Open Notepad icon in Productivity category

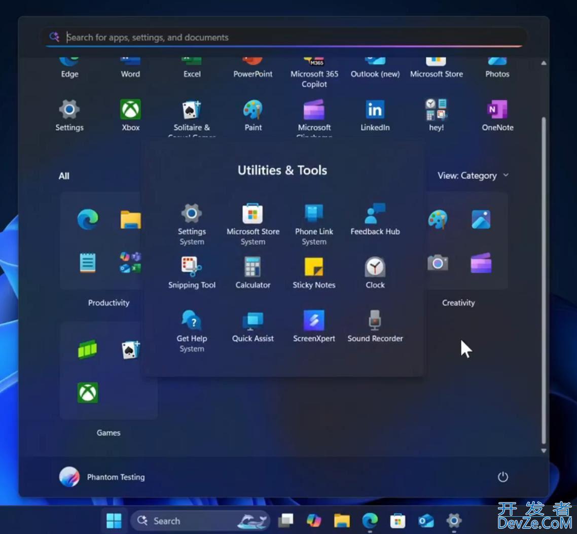(88, 263)
